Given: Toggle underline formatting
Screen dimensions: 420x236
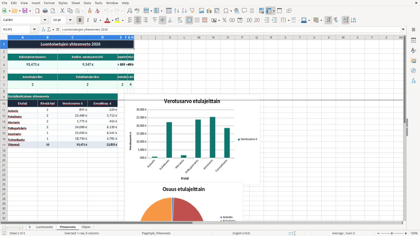Looking at the screenshot, I should pyautogui.click(x=95, y=20).
